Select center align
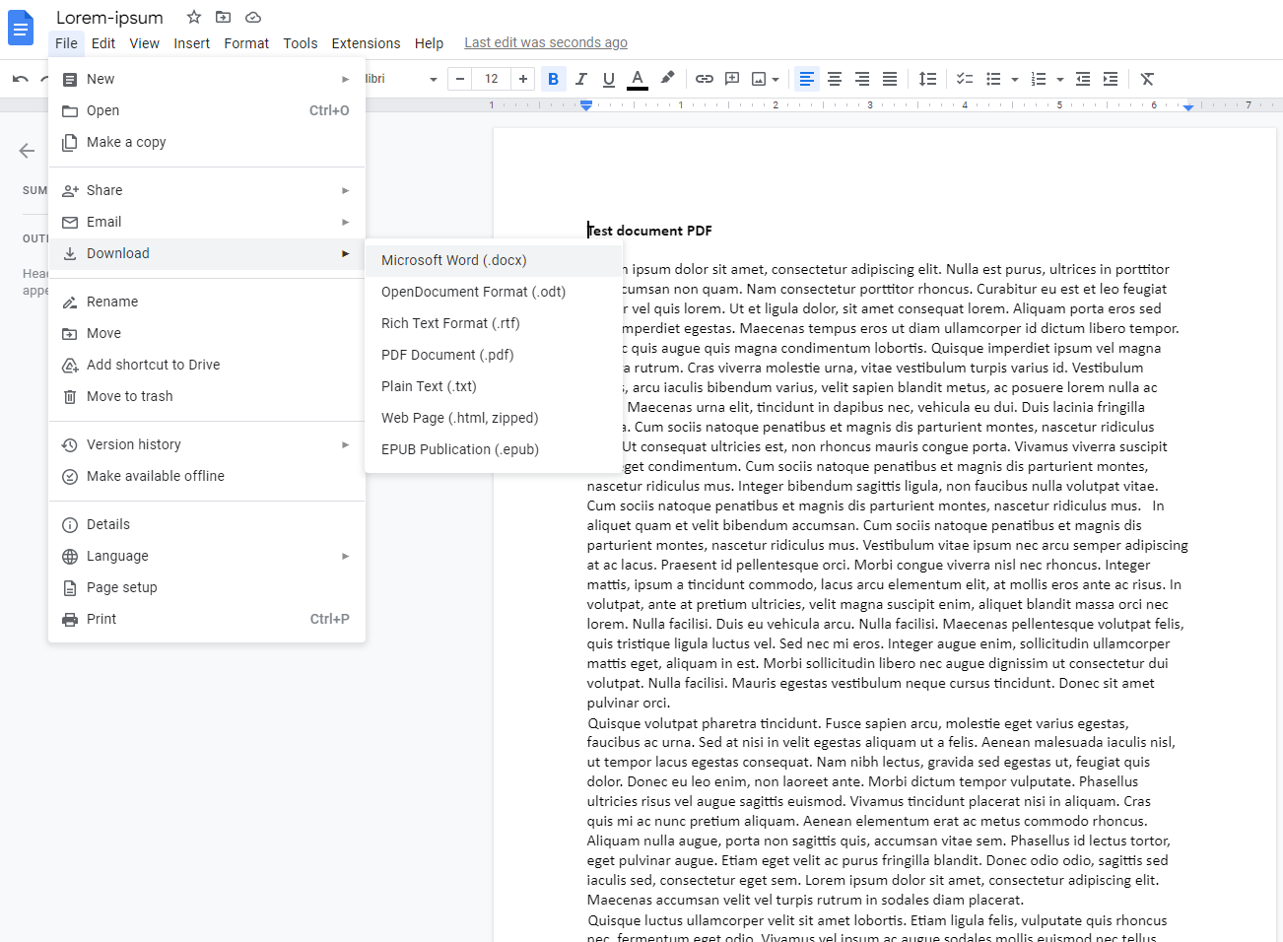1283x942 pixels. point(835,79)
